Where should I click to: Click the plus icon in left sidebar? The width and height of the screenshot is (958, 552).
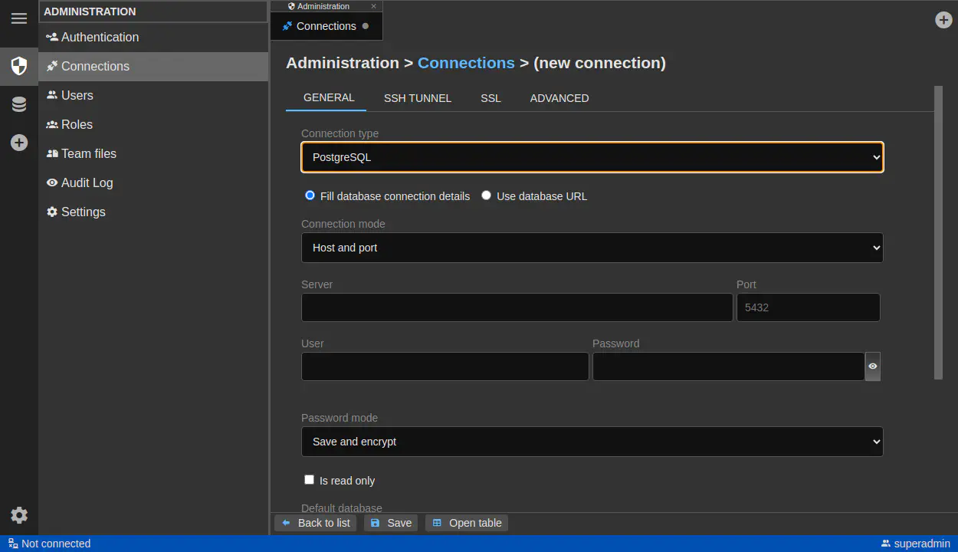coord(19,143)
